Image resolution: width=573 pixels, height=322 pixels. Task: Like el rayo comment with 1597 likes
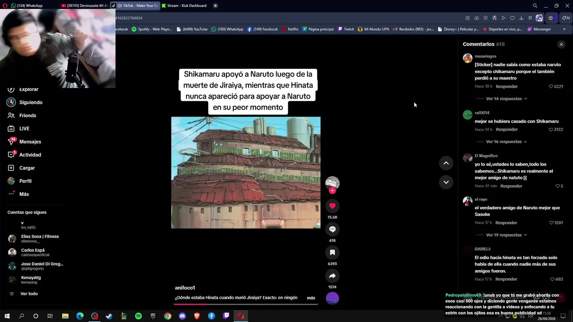coord(551,223)
